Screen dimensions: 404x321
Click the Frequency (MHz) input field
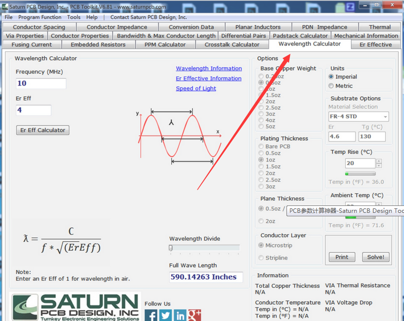click(40, 83)
